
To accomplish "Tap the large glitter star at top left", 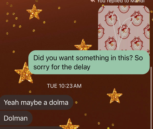I will click(x=34, y=12).
